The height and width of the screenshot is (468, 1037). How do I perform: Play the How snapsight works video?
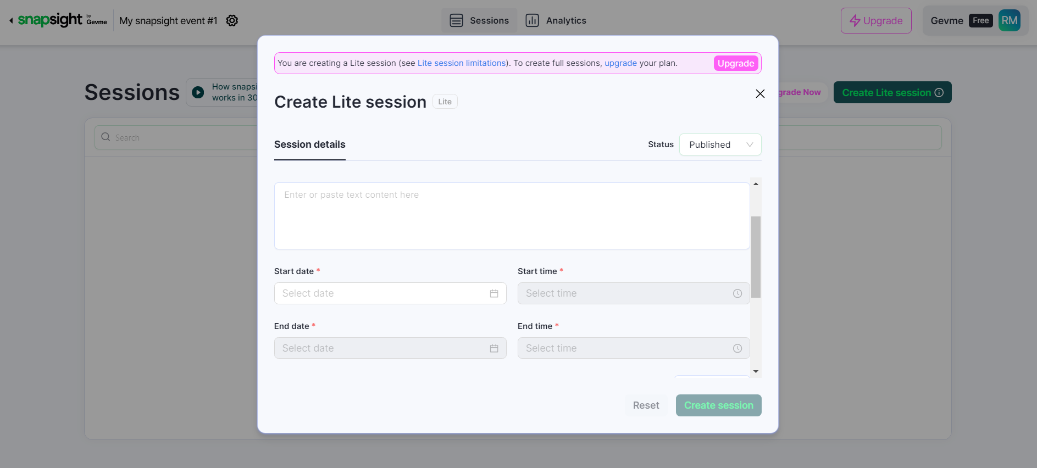pos(198,92)
